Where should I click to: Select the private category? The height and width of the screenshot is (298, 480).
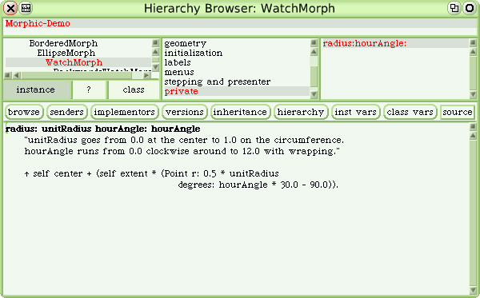pos(237,91)
